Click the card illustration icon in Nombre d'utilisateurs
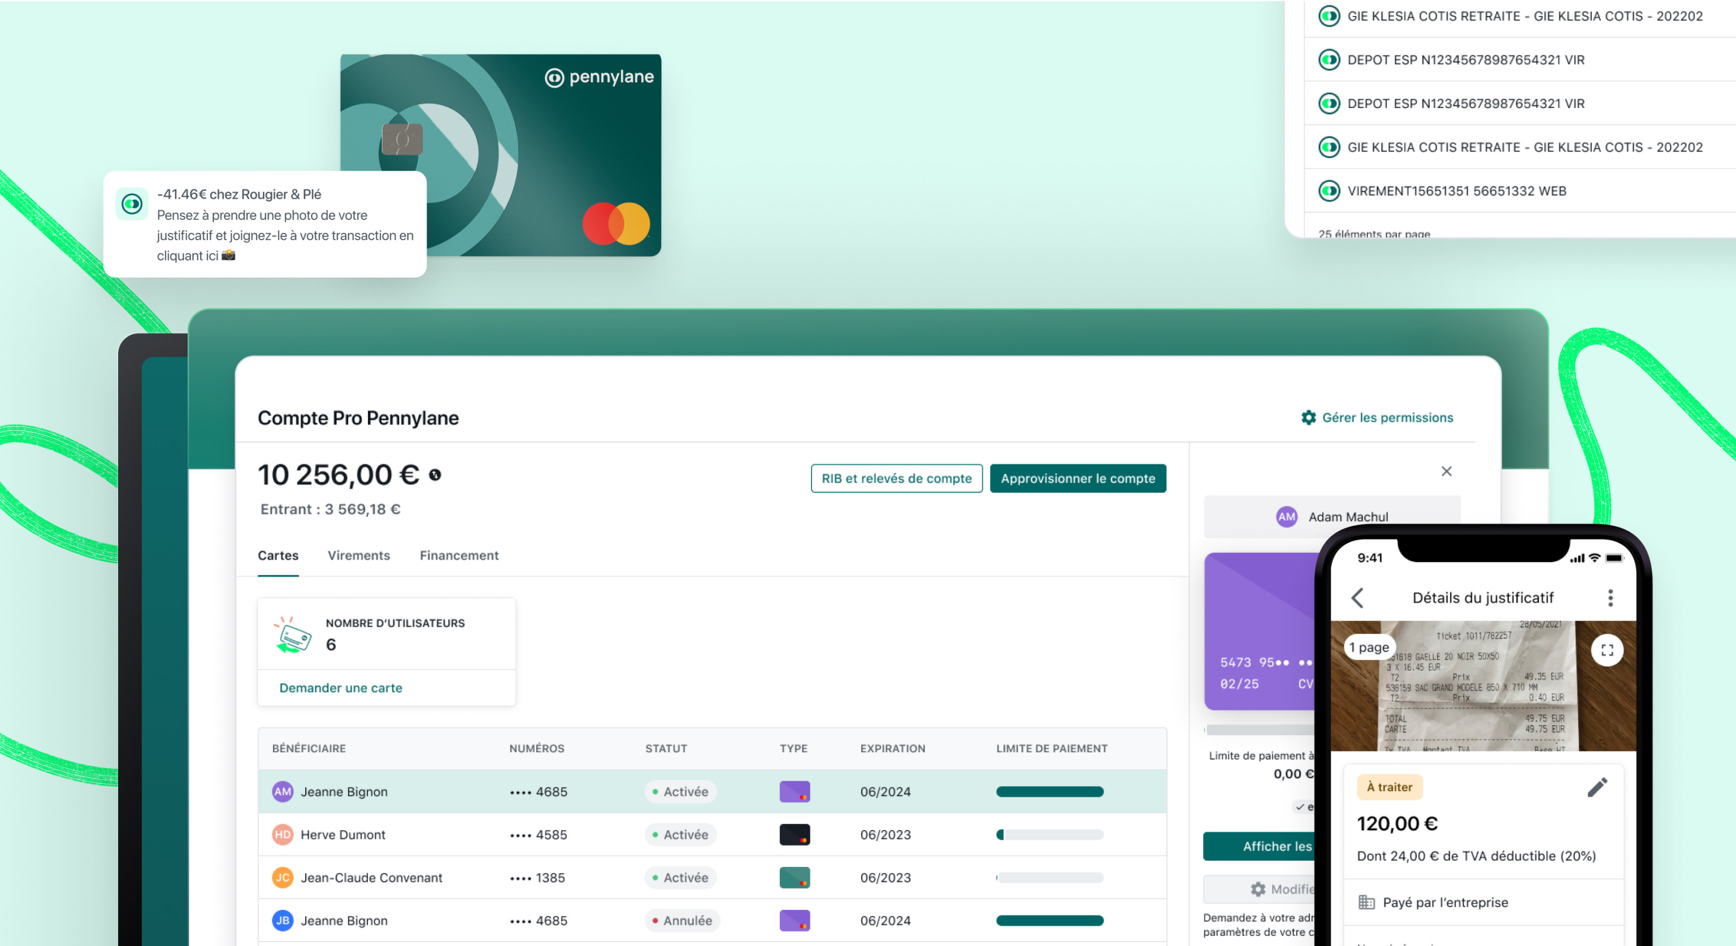1736x946 pixels. coord(293,634)
